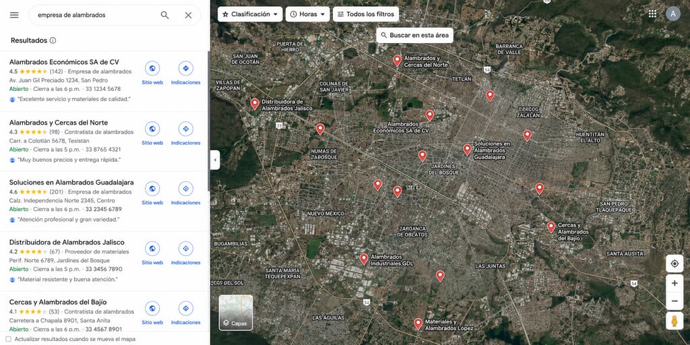Open the Capas layers thumbnail

[236, 313]
